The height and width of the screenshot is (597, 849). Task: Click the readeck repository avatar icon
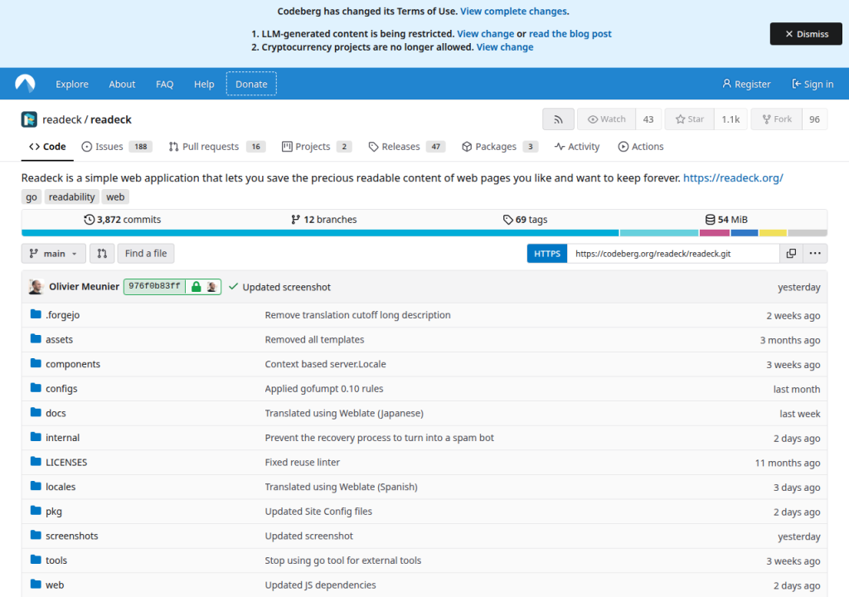29,119
